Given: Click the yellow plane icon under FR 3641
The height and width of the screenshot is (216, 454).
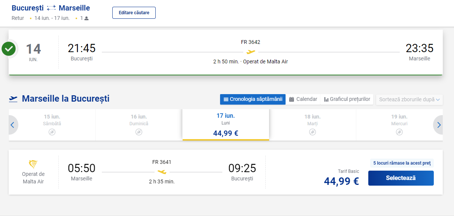Looking at the screenshot, I should (162, 172).
